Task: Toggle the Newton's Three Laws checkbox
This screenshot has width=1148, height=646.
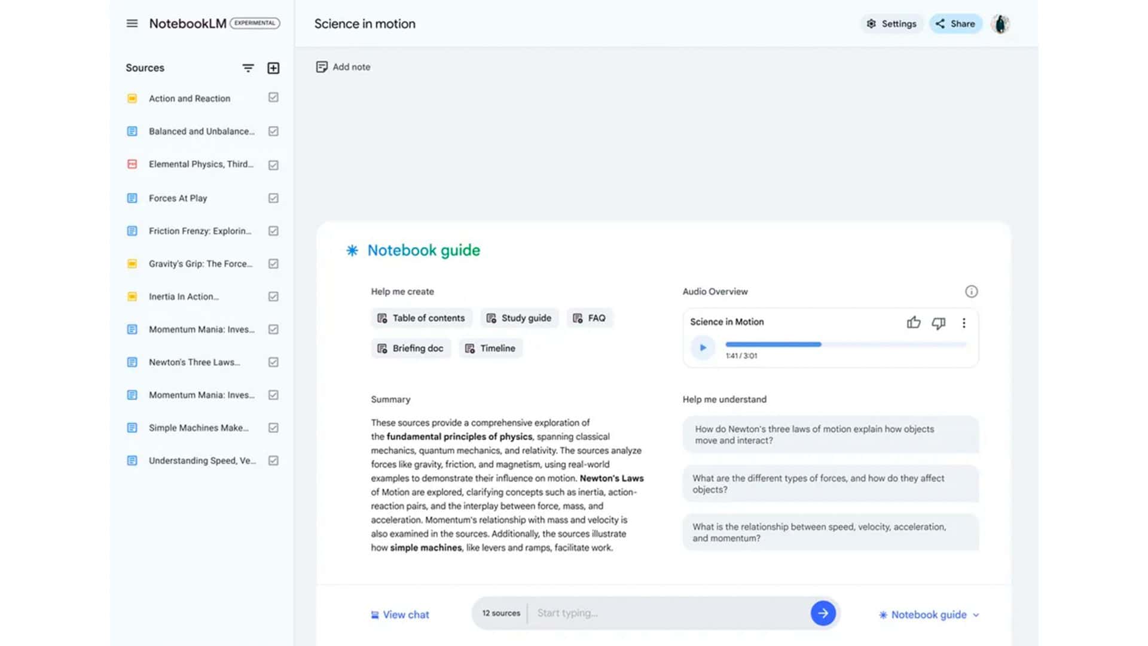Action: click(x=273, y=362)
